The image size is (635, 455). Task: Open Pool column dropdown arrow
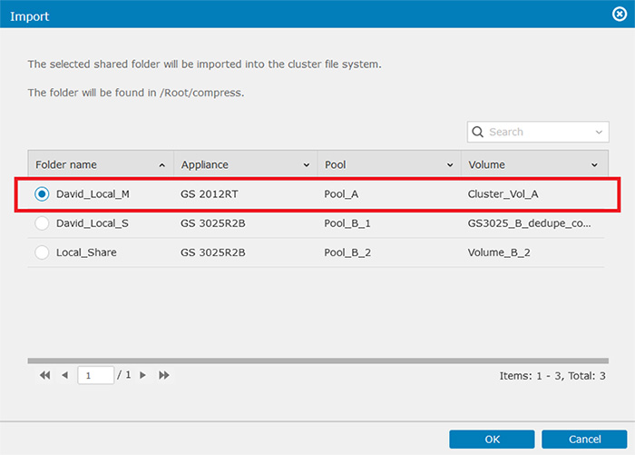[450, 165]
